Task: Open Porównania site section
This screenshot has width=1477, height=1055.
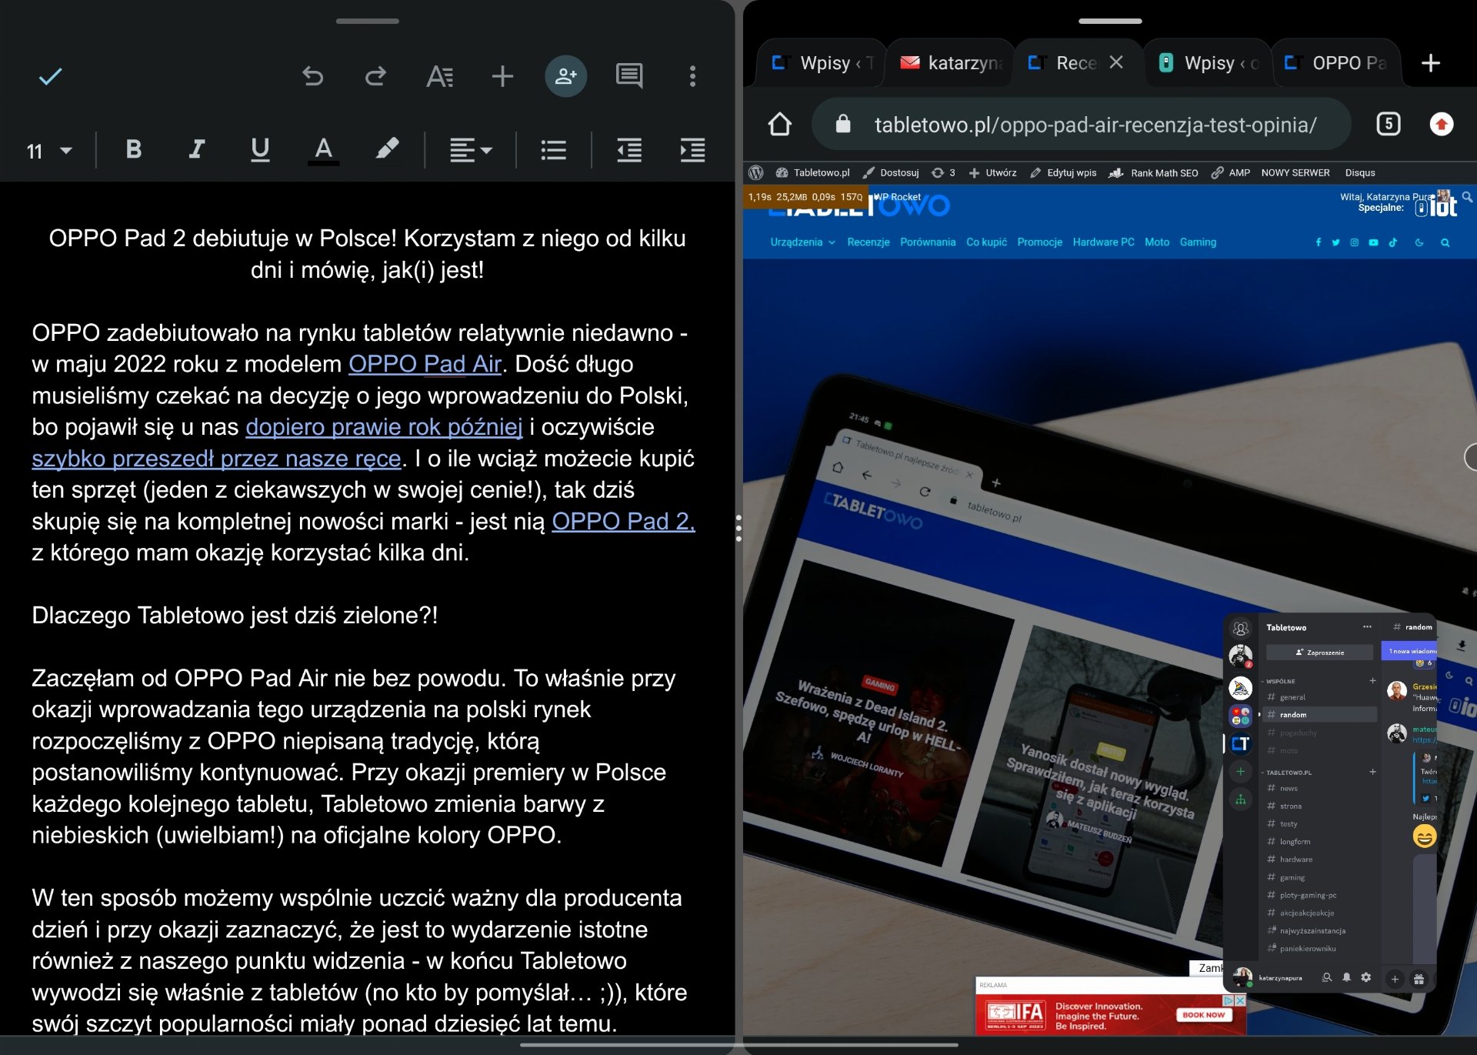Action: coord(928,242)
